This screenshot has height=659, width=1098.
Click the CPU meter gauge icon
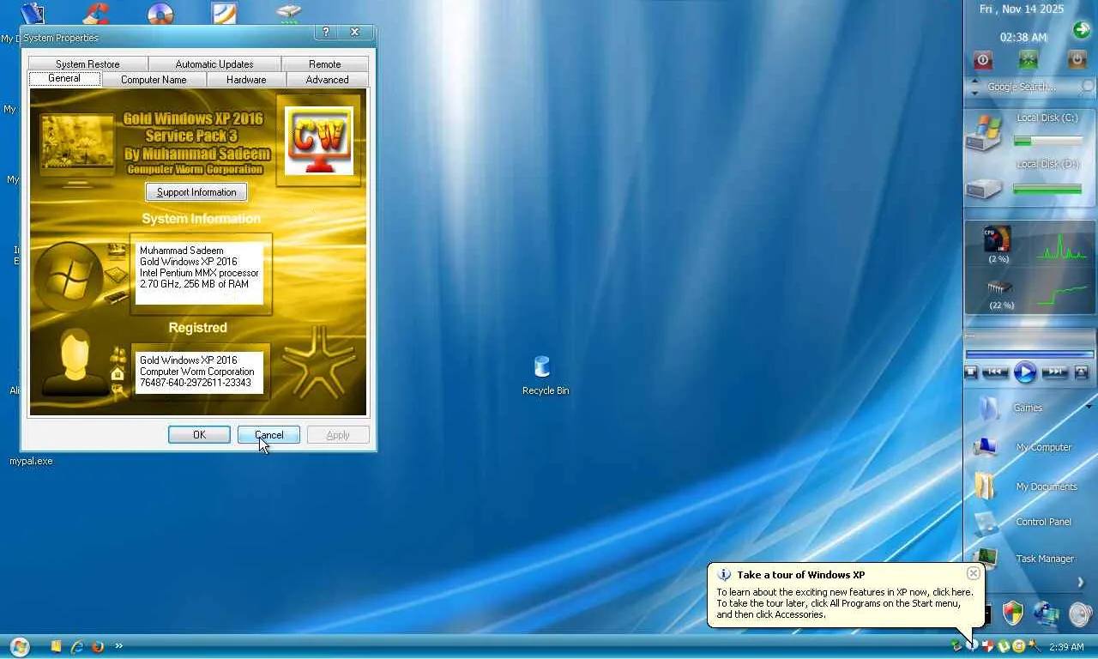[x=998, y=239]
